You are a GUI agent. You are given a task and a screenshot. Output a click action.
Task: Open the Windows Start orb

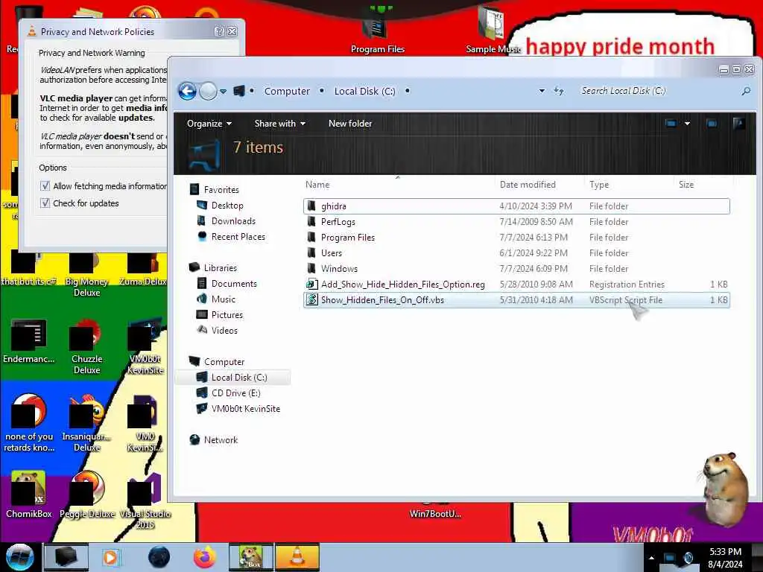pyautogui.click(x=19, y=557)
